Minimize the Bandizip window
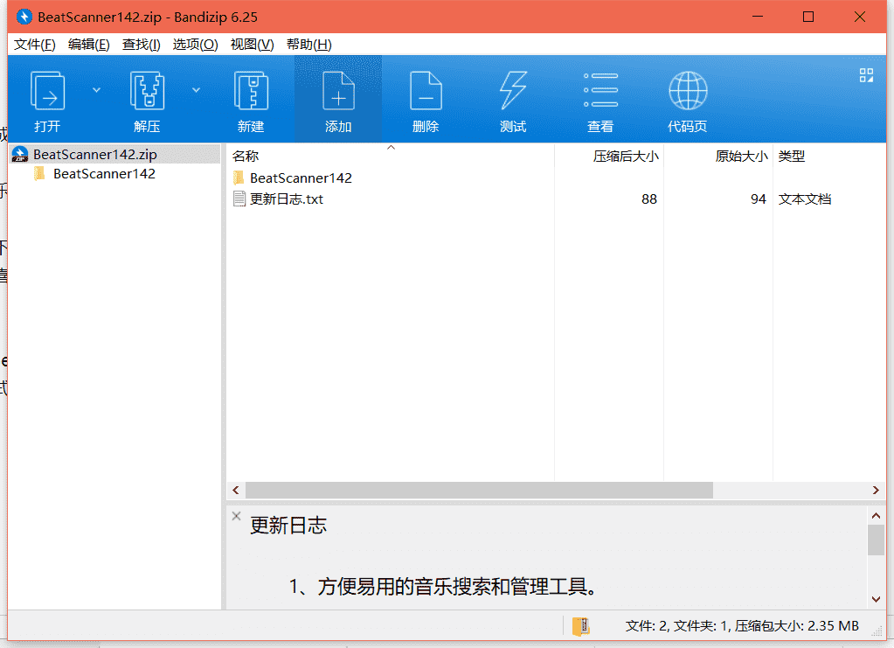This screenshot has width=894, height=648. point(757,17)
